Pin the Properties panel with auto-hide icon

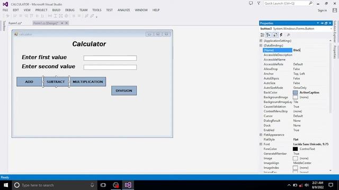323,23
